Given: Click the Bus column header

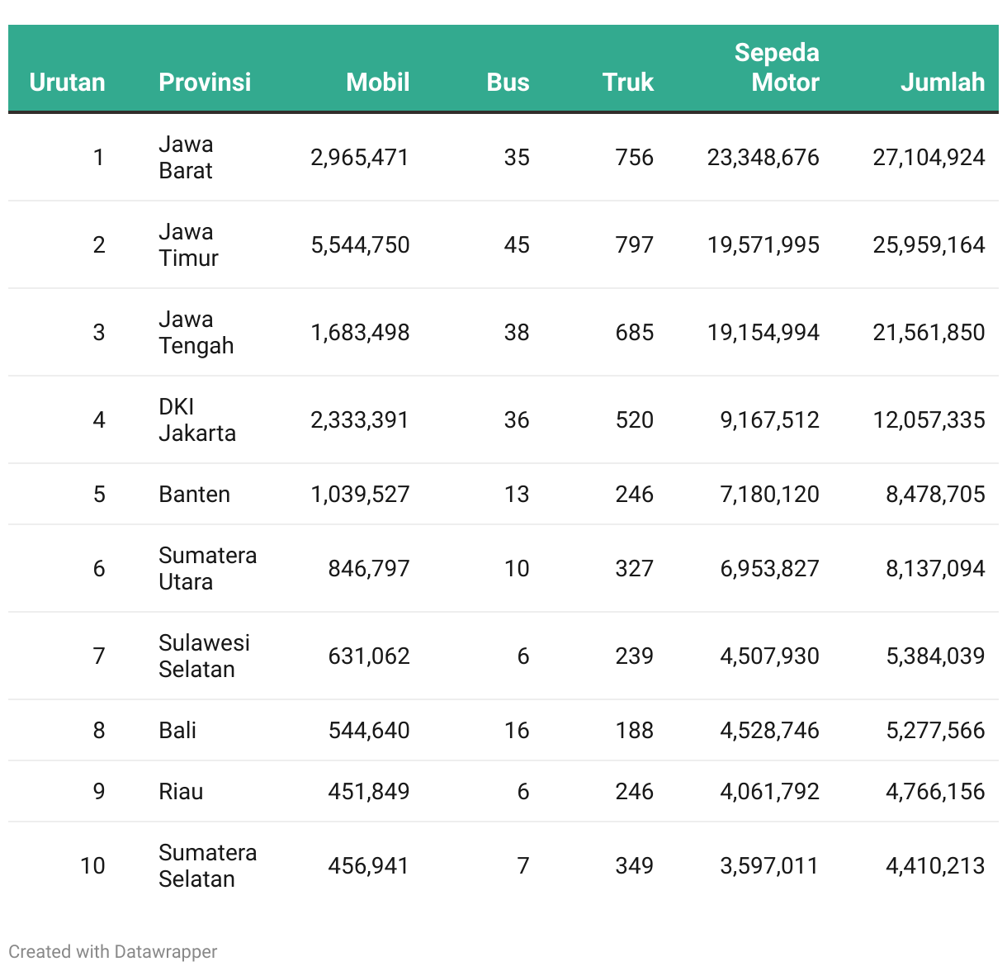Looking at the screenshot, I should point(508,82).
